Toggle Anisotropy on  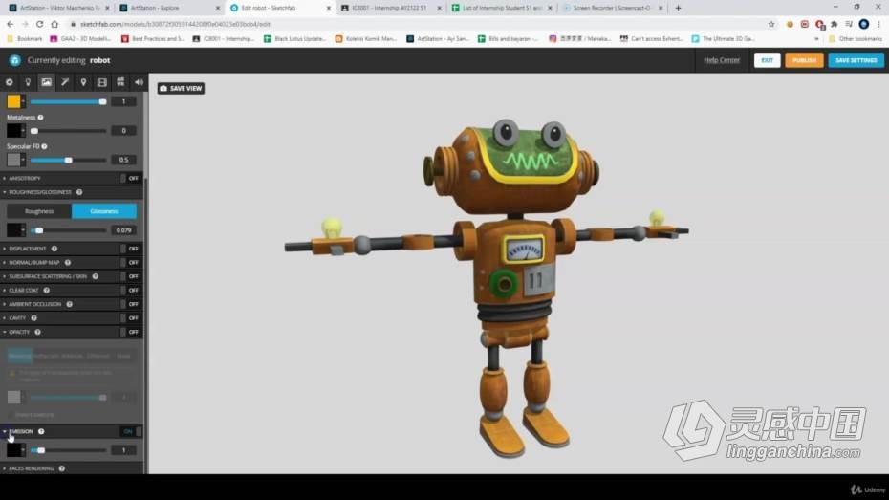[130, 178]
